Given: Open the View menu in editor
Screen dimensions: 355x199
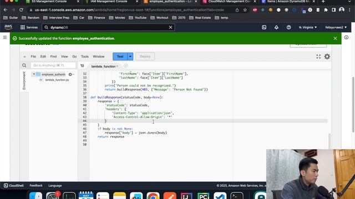Looking at the screenshot, I should coord(64,56).
